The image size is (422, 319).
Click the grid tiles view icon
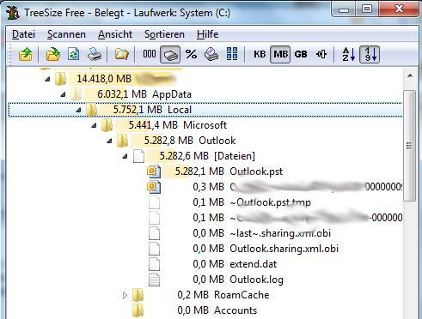point(232,54)
